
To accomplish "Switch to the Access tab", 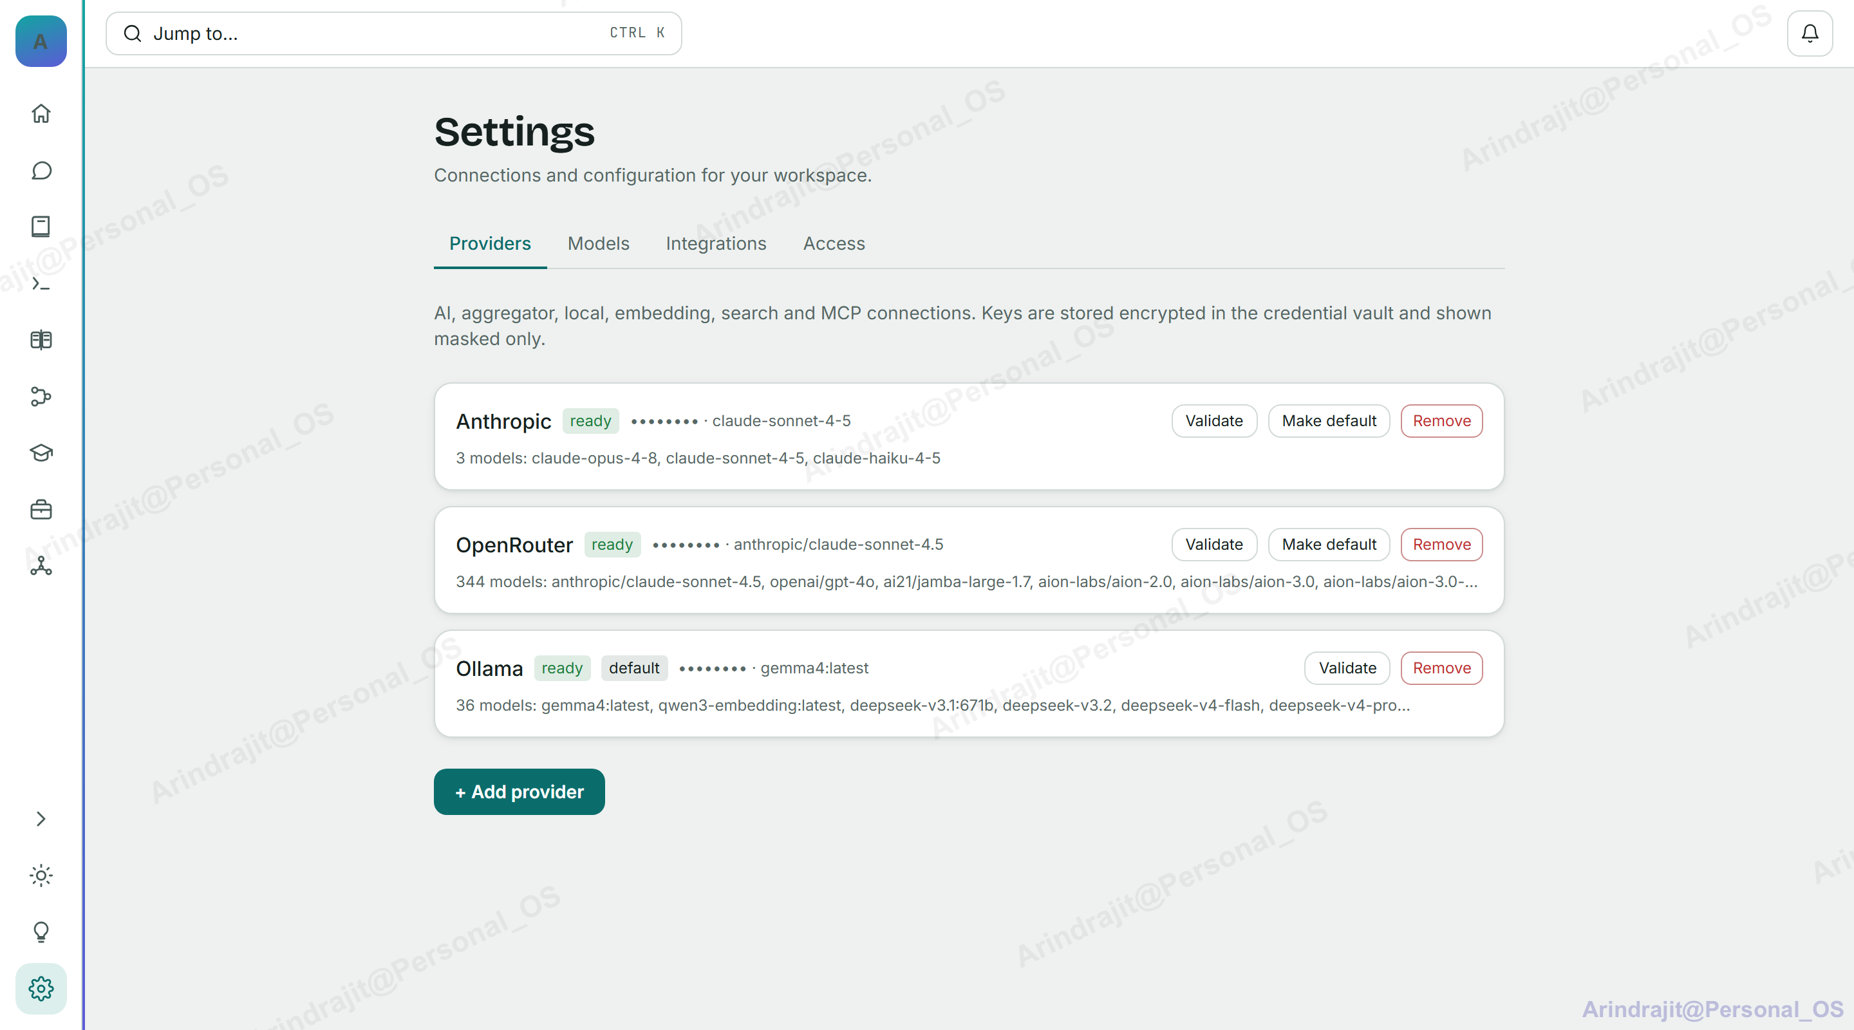I will tap(834, 243).
